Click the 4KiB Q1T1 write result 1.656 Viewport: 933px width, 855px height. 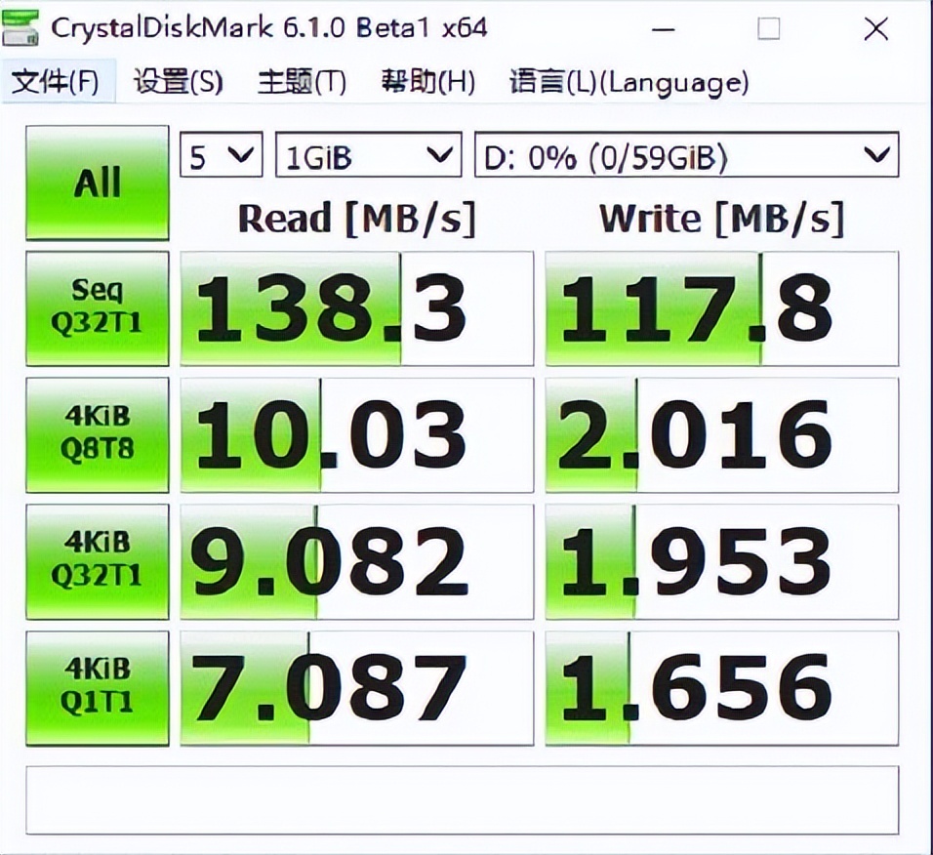click(x=722, y=688)
